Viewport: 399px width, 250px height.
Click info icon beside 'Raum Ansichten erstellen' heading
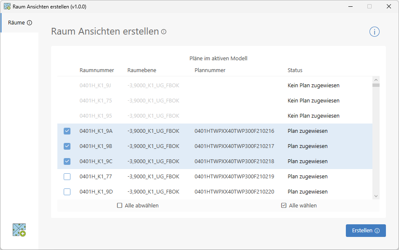164,32
